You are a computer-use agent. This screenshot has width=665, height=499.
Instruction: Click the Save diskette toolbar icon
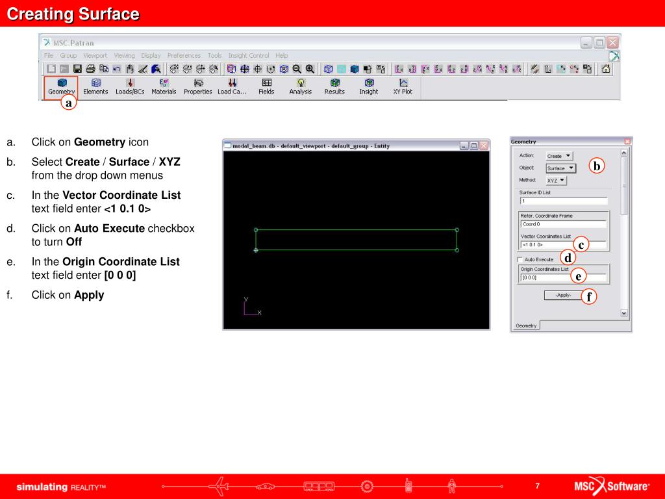click(77, 69)
